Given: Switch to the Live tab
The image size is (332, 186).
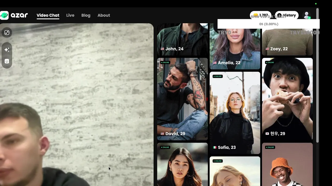Looking at the screenshot, I should pos(70,15).
